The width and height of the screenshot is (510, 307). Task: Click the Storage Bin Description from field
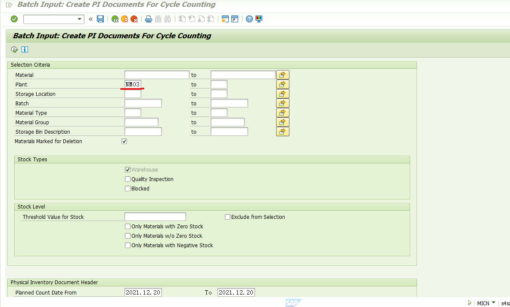(143, 132)
